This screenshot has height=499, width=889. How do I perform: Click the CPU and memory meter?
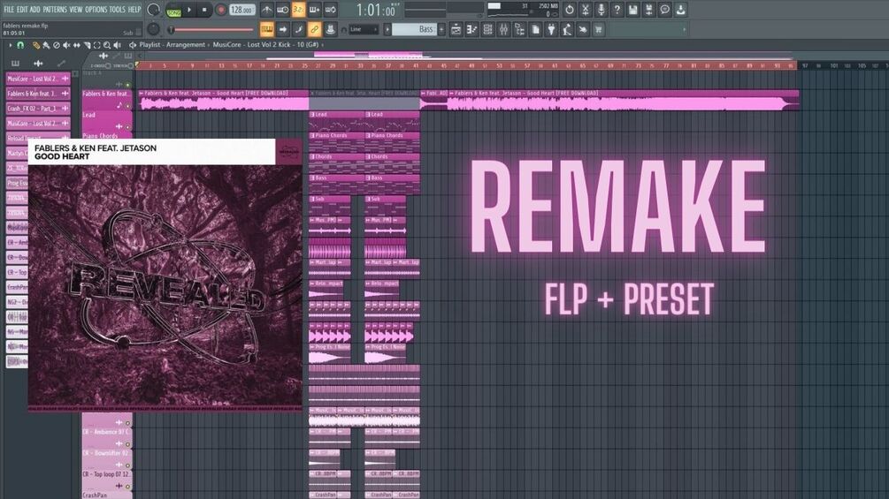(x=523, y=10)
